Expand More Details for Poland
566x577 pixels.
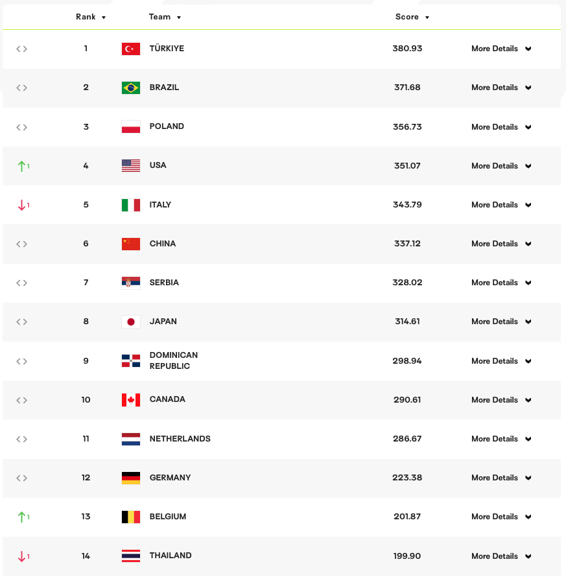501,127
